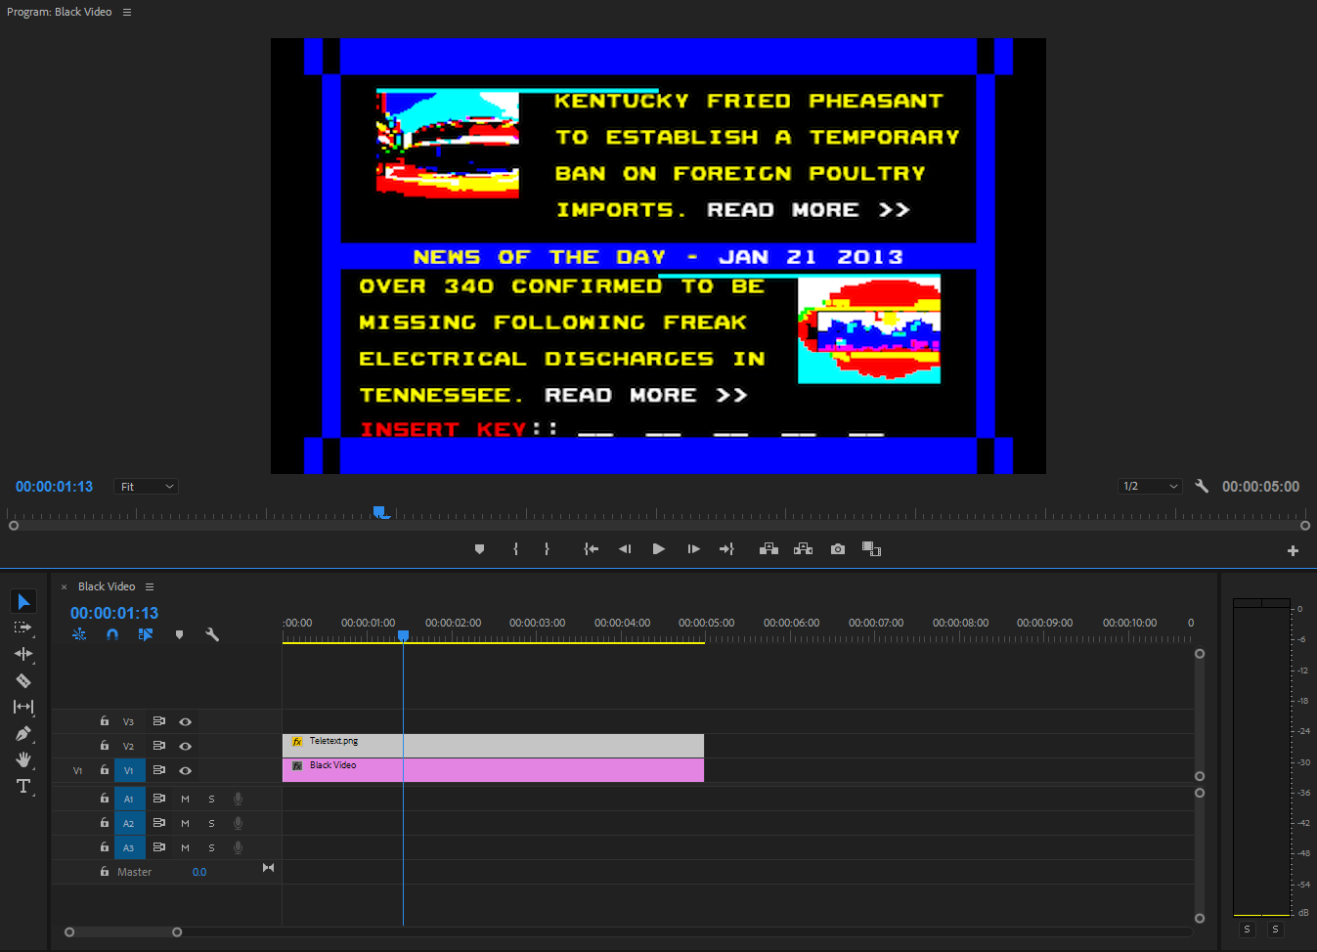This screenshot has width=1317, height=952.
Task: Click the Export Frame camera icon
Action: pos(838,549)
